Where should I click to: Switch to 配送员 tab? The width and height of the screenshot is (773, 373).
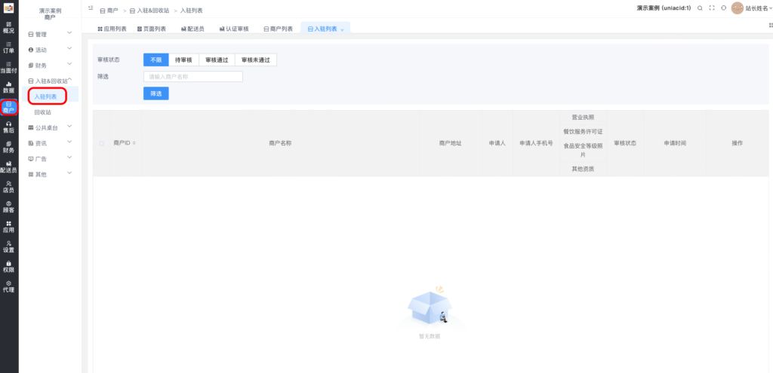(x=192, y=29)
